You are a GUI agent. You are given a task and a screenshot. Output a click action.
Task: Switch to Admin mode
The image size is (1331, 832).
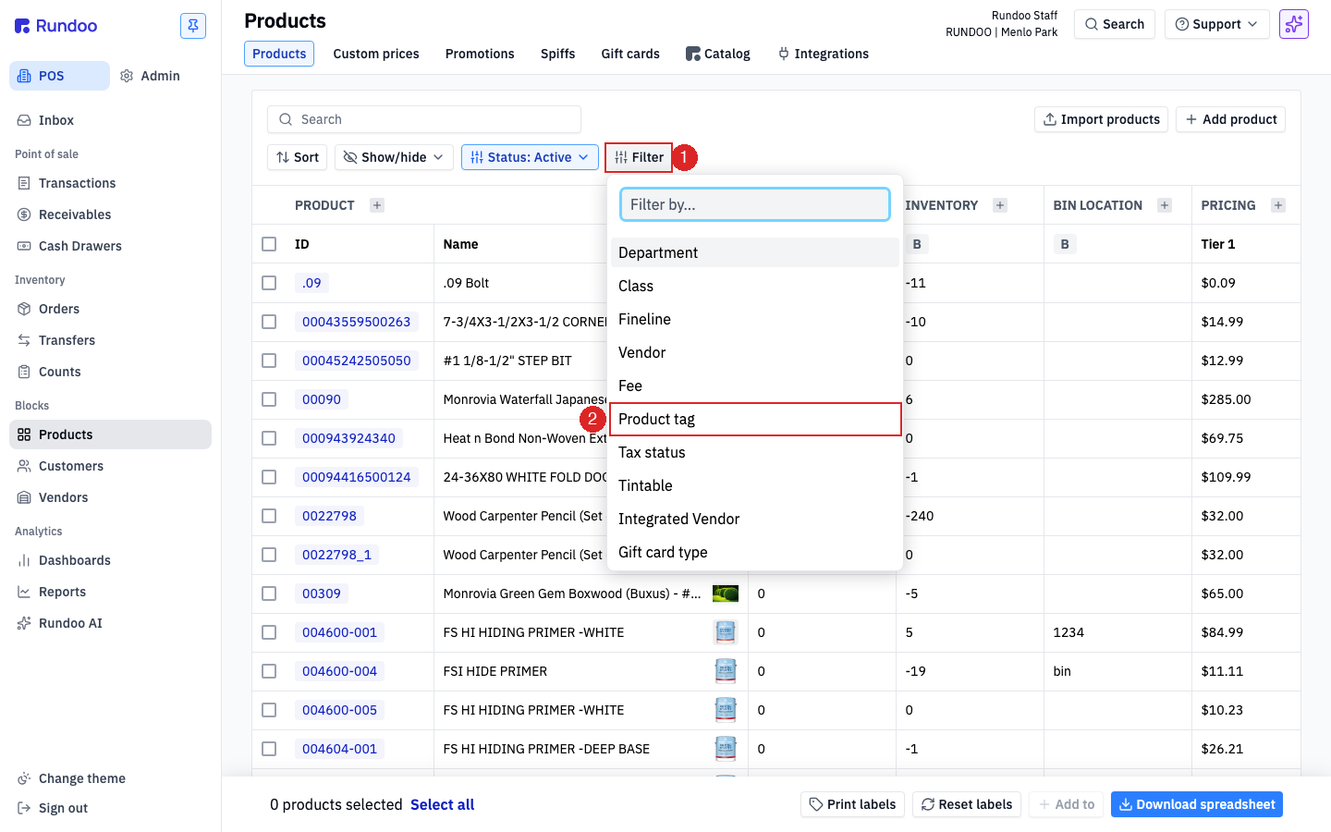(151, 76)
